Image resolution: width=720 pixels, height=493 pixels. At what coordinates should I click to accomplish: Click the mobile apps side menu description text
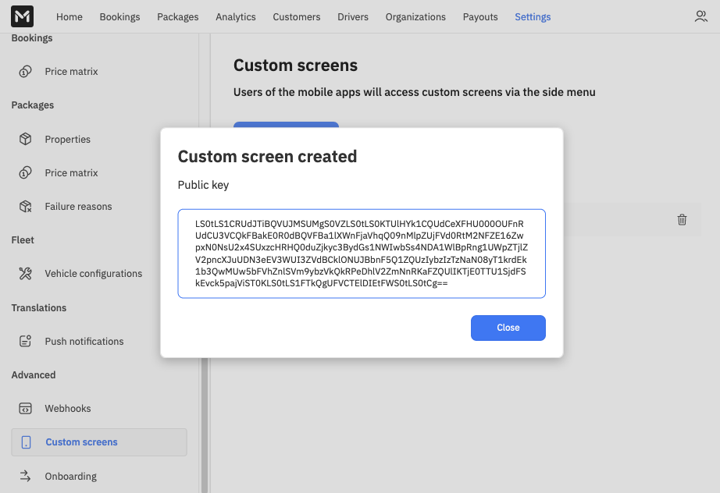(x=414, y=92)
